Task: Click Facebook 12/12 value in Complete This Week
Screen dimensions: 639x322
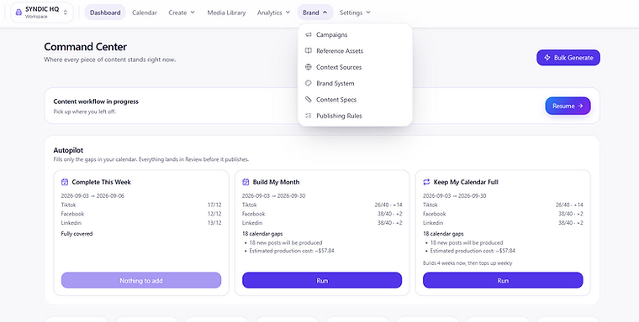Action: point(214,214)
